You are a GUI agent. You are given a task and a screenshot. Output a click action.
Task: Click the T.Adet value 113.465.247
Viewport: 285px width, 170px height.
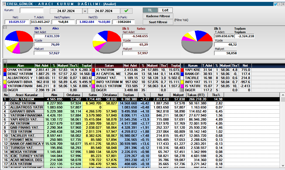40,22
